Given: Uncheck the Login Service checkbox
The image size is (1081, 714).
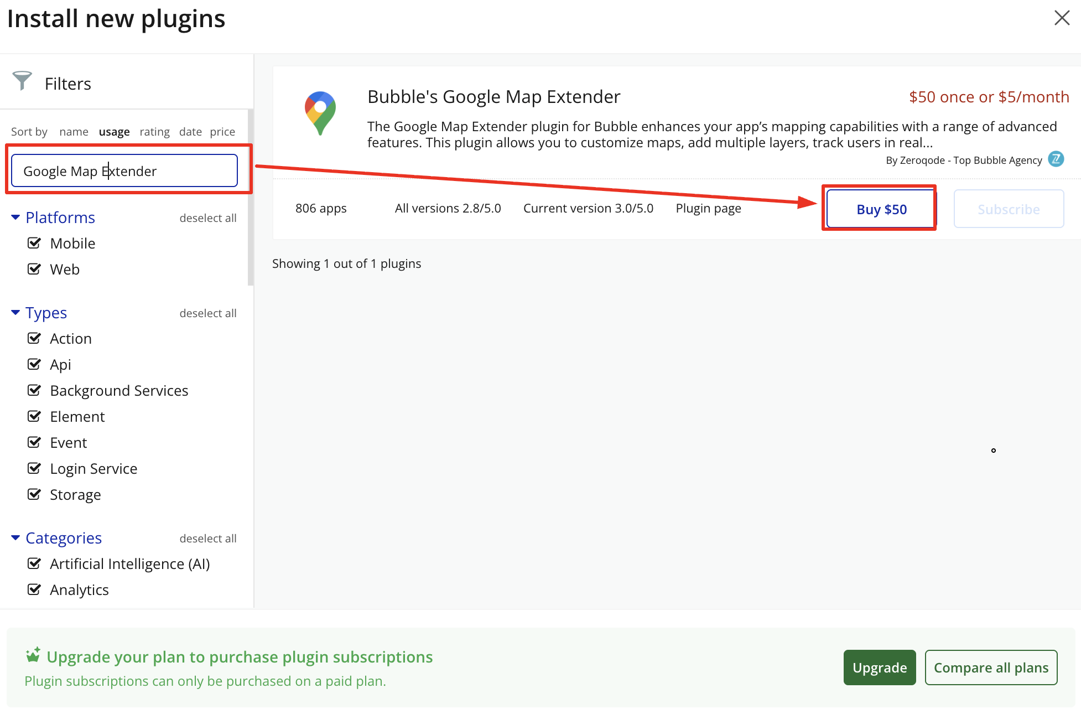Looking at the screenshot, I should (34, 468).
